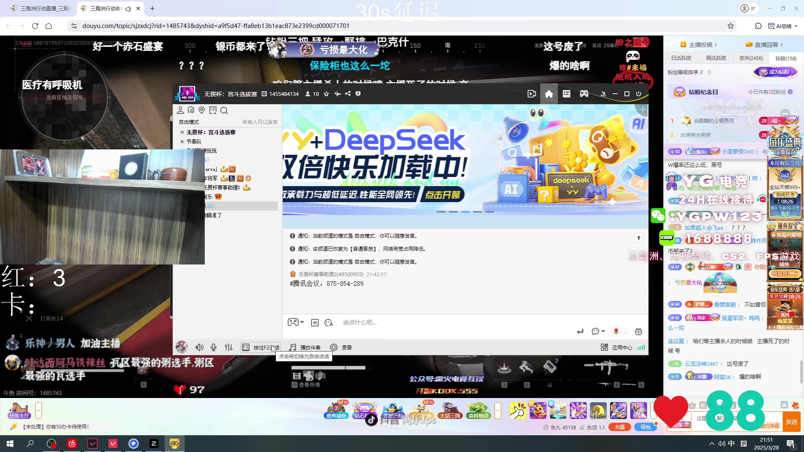
Task: Expand the chat bubble style dropdown
Action: point(603,331)
